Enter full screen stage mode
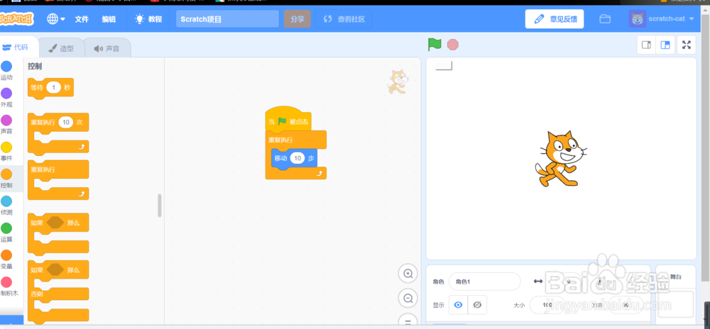Image resolution: width=710 pixels, height=329 pixels. [x=687, y=45]
